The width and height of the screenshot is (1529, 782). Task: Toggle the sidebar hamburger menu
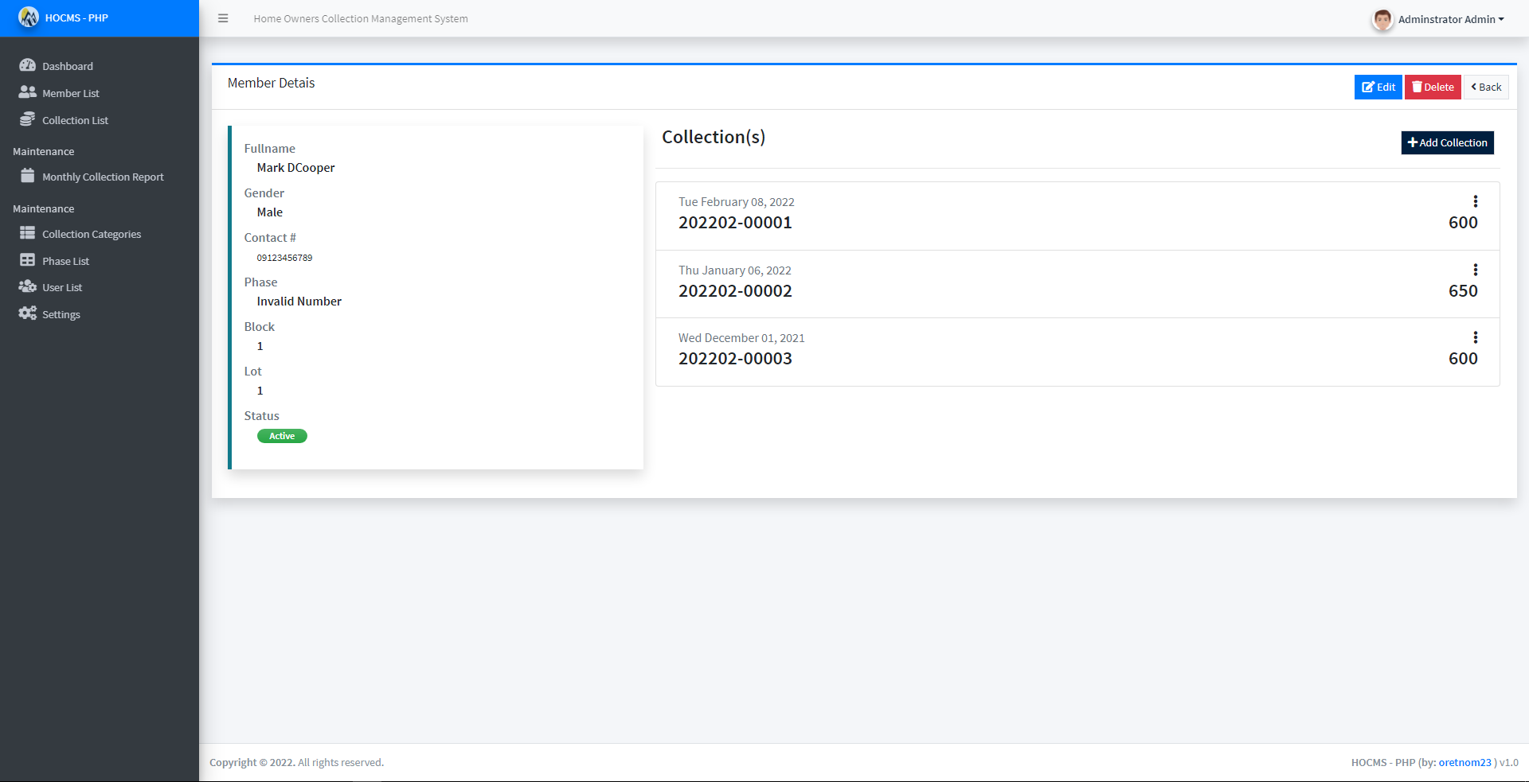(x=223, y=18)
